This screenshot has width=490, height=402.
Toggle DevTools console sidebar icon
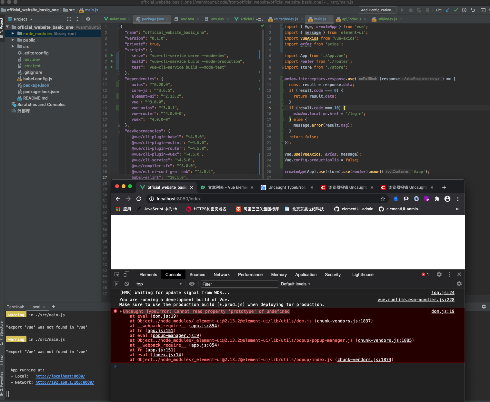tap(116, 284)
